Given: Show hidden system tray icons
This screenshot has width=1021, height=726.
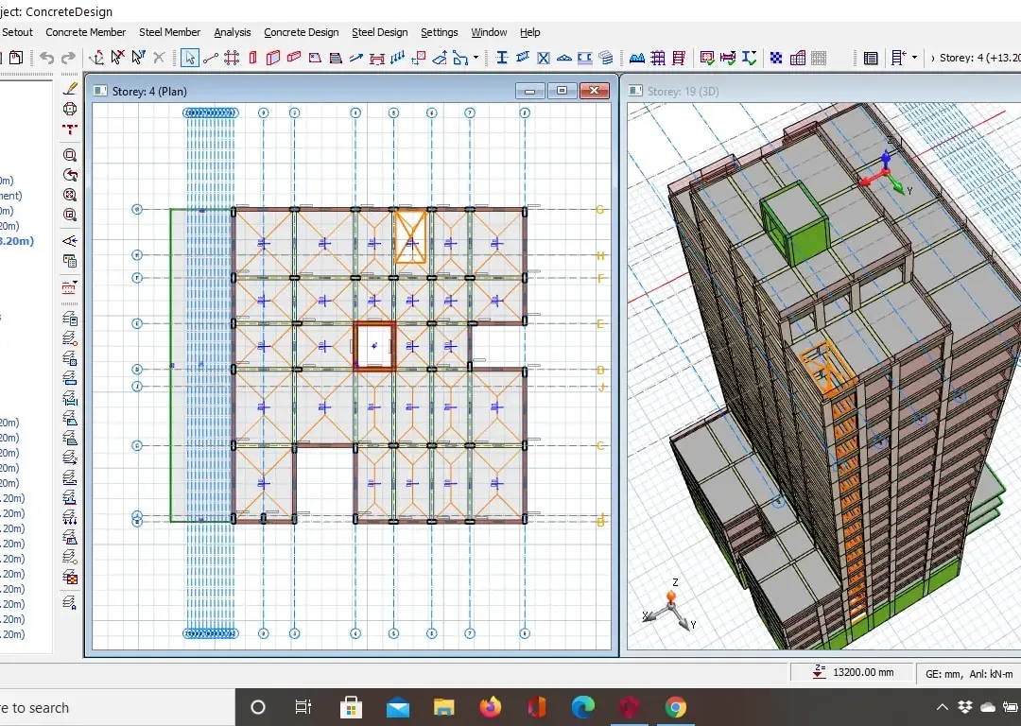Looking at the screenshot, I should pyautogui.click(x=943, y=707).
